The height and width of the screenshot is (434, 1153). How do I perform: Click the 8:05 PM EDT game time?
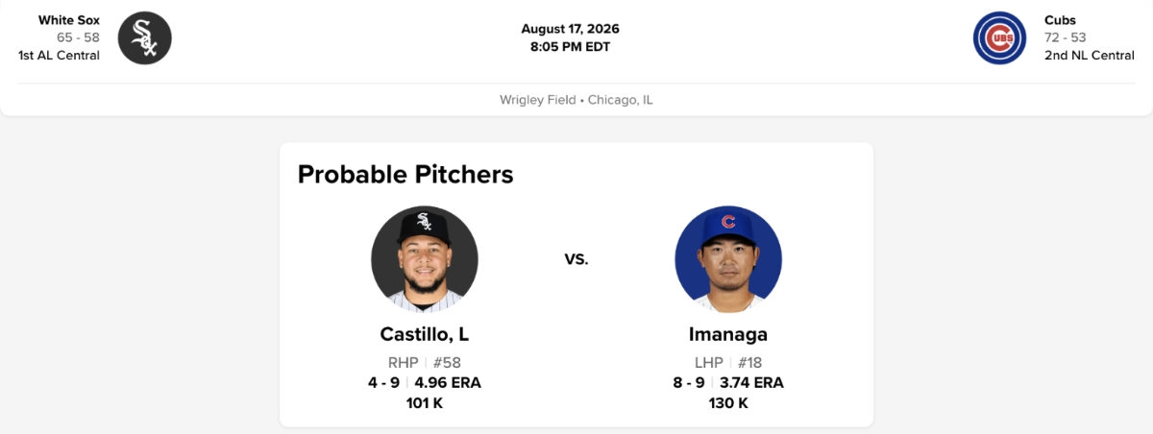tap(571, 46)
